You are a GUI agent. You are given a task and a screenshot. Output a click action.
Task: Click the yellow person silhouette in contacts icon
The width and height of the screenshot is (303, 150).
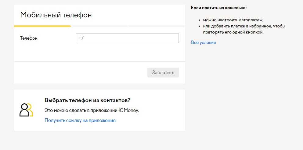[x=31, y=110]
